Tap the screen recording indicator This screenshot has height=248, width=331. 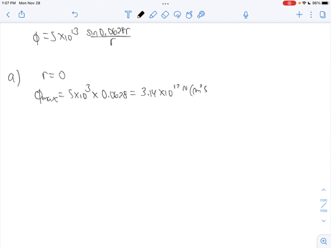coord(290,3)
